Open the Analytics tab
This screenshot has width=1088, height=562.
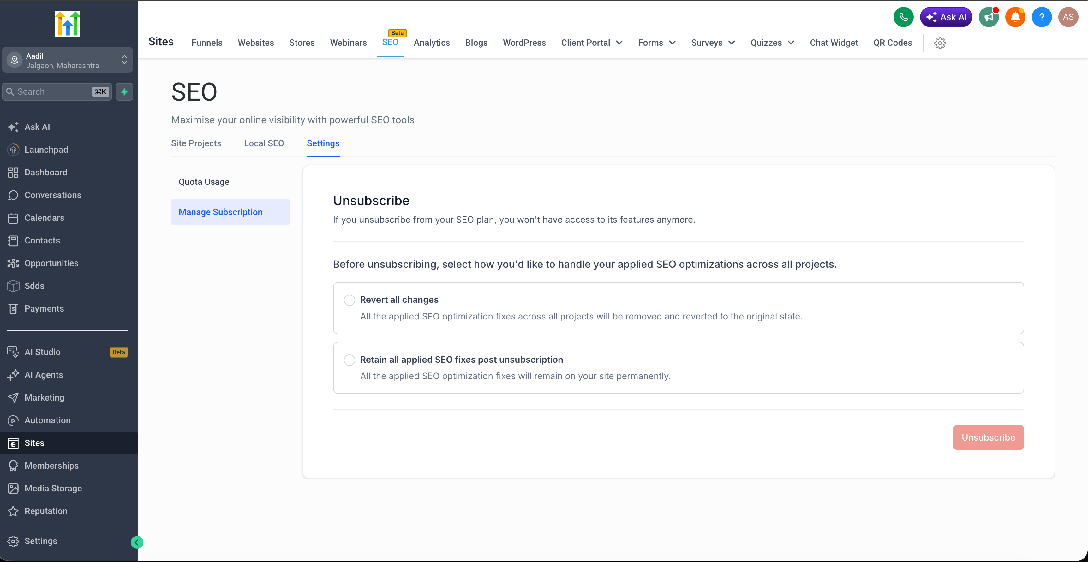(x=432, y=43)
